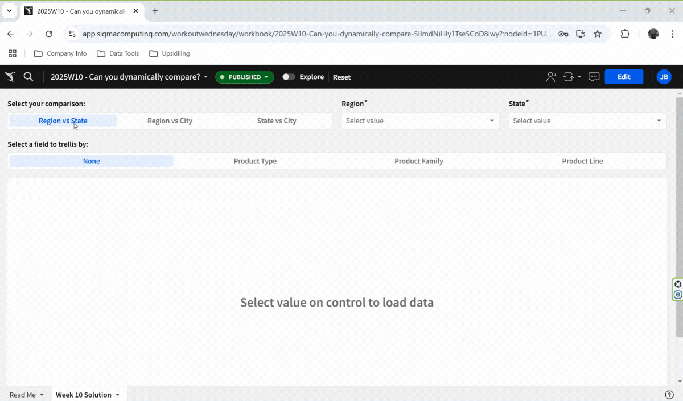
Task: Click the Reset button
Action: 341,77
